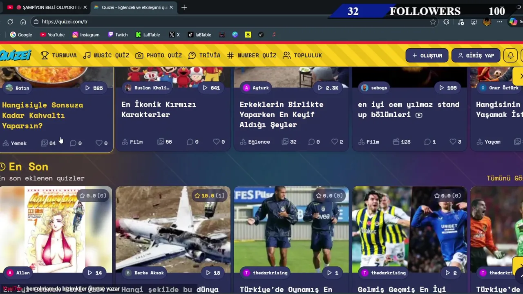This screenshot has width=523, height=294.
Task: Open the manga cover quiz thumbnail by Allen
Action: tap(56, 229)
